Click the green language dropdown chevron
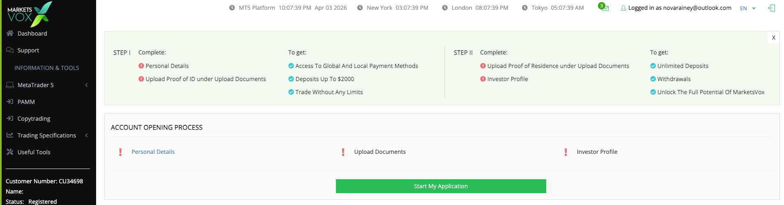 click(x=754, y=8)
